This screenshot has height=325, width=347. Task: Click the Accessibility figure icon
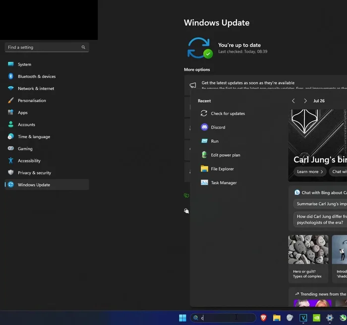[x=10, y=161]
